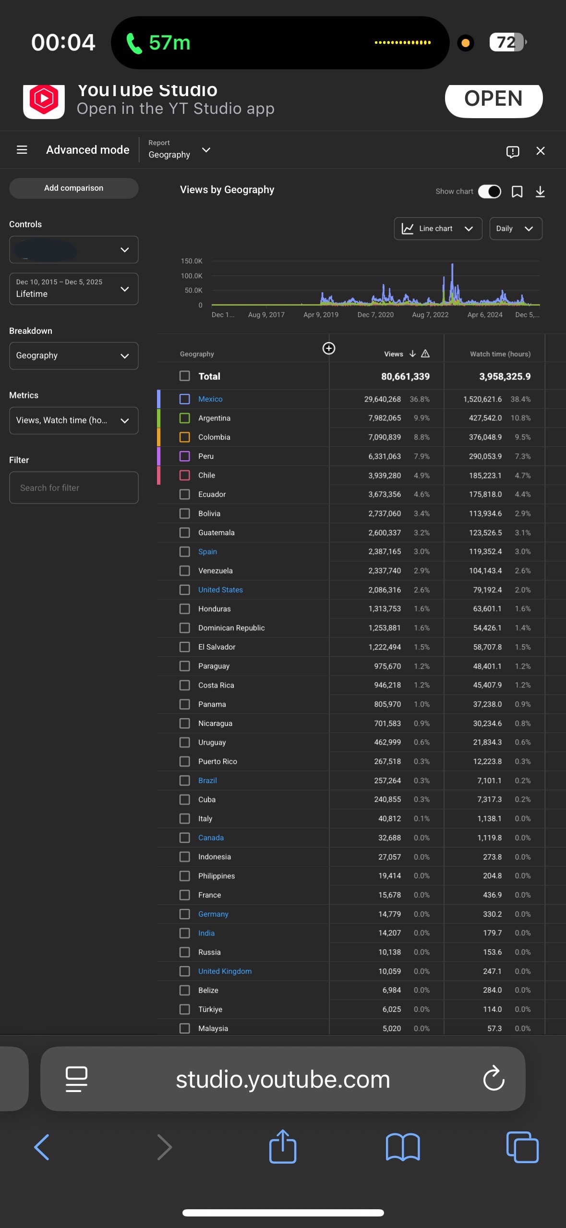
Task: Check the Ecuador row checkbox
Action: pyautogui.click(x=184, y=494)
